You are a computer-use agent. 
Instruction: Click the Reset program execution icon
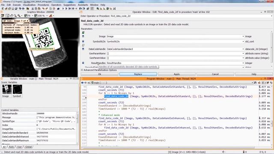click(x=80, y=9)
